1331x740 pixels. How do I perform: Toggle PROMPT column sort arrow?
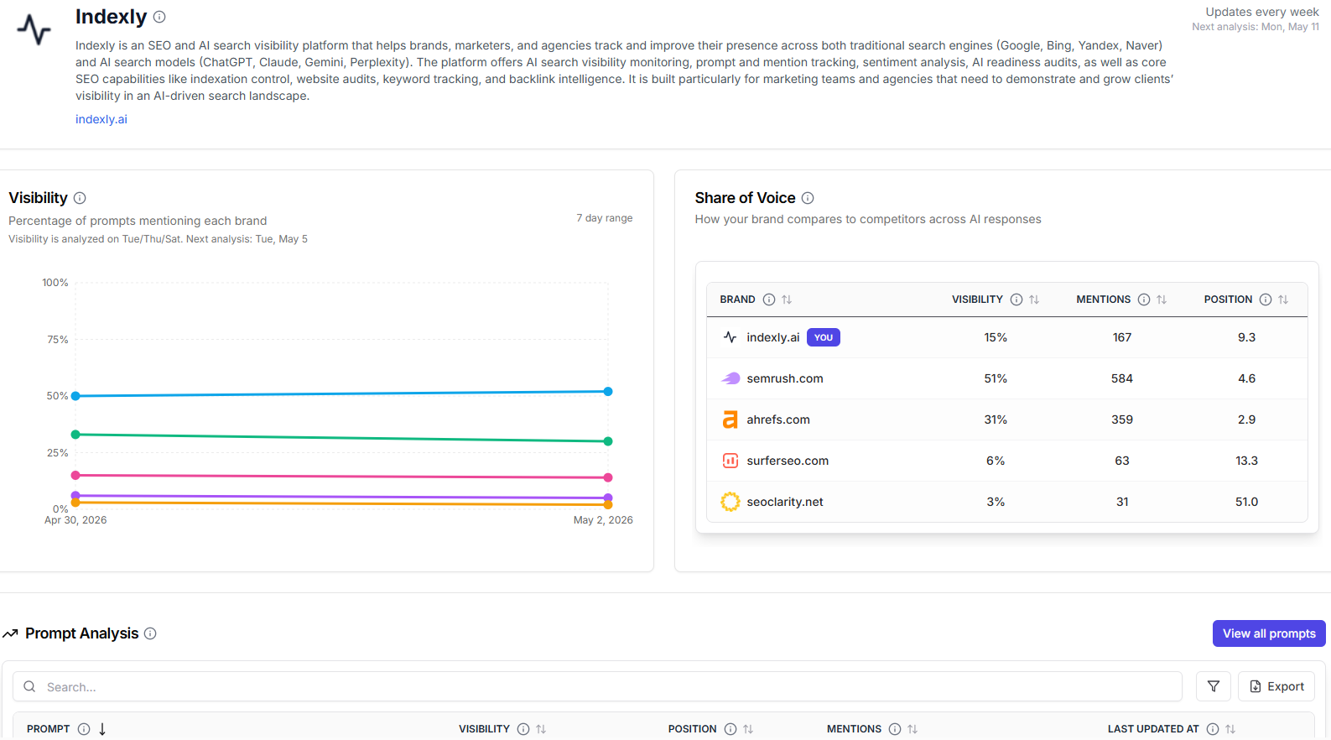pos(102,729)
